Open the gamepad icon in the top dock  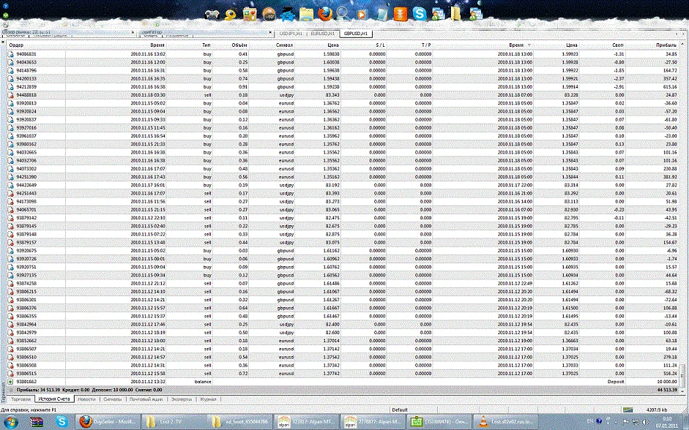click(212, 15)
